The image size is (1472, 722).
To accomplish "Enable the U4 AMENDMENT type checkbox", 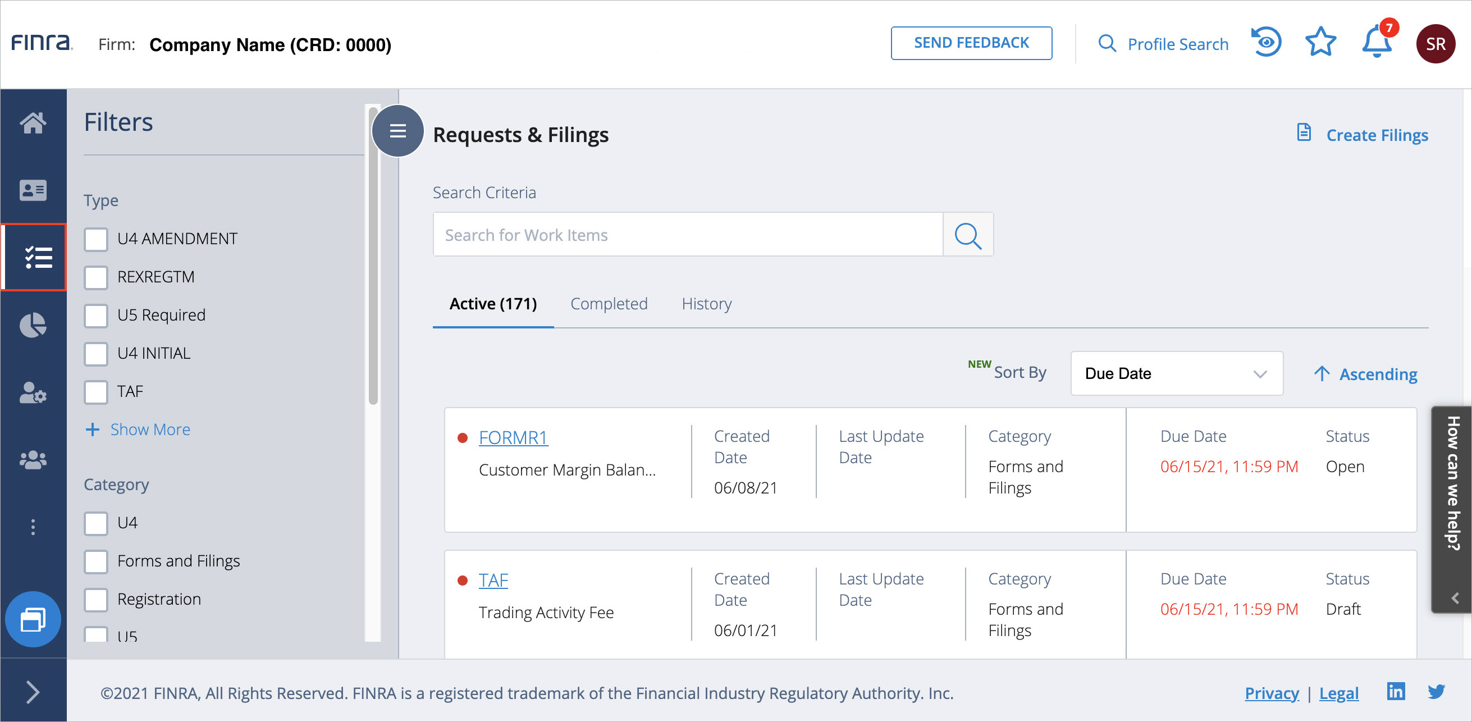I will coord(96,239).
